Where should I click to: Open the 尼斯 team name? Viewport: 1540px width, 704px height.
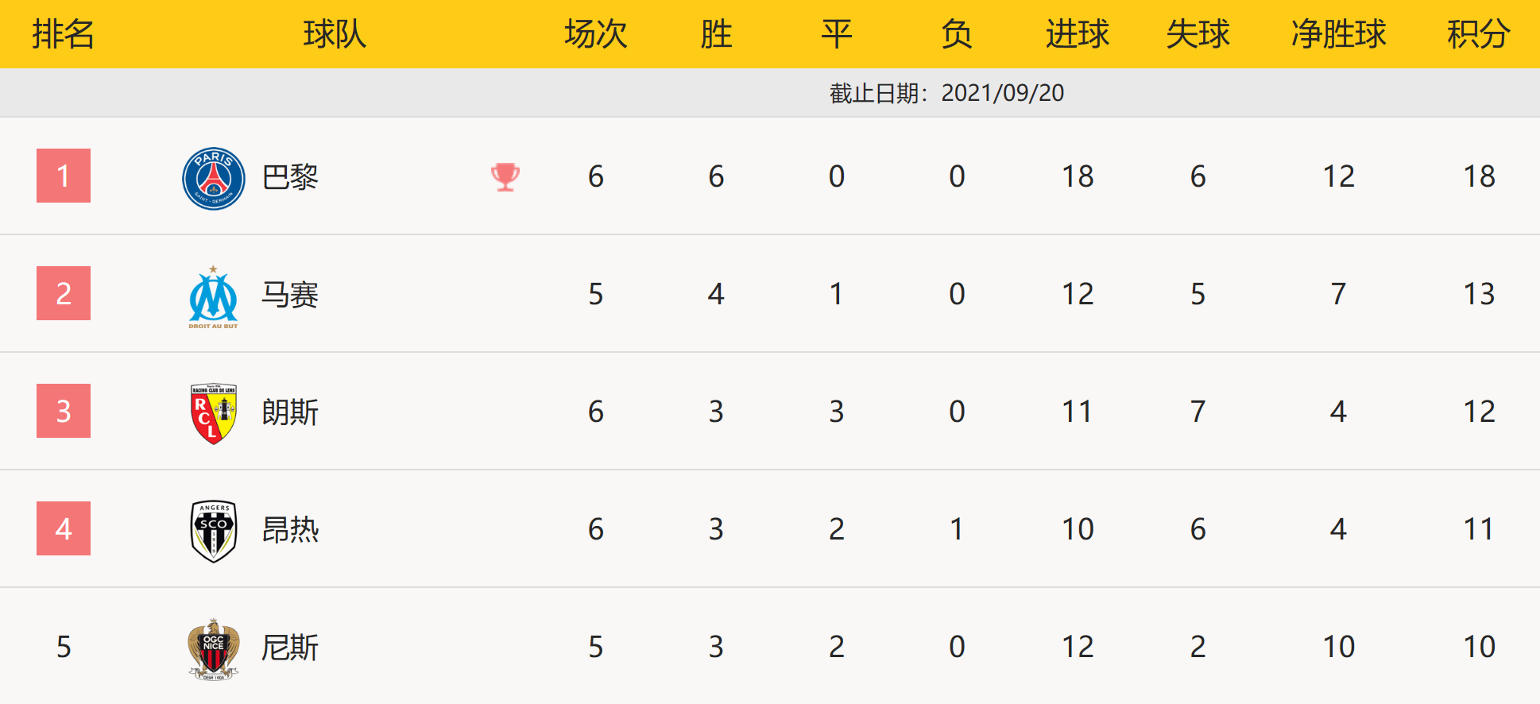(290, 648)
